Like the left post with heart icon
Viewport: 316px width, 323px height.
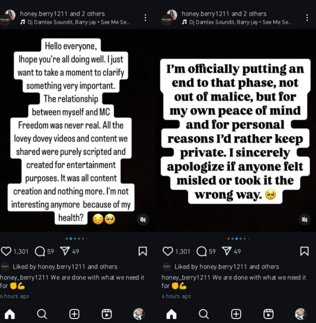pos(6,251)
